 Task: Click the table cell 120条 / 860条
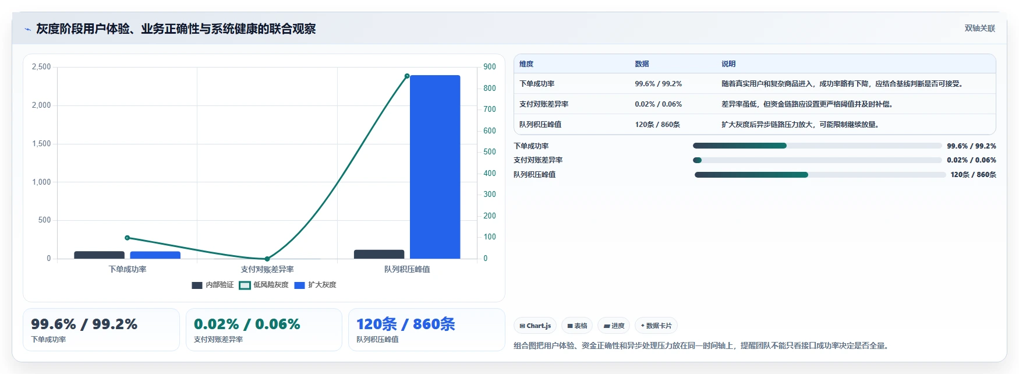[x=657, y=125]
